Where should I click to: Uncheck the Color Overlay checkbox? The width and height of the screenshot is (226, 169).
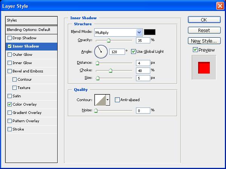9,104
